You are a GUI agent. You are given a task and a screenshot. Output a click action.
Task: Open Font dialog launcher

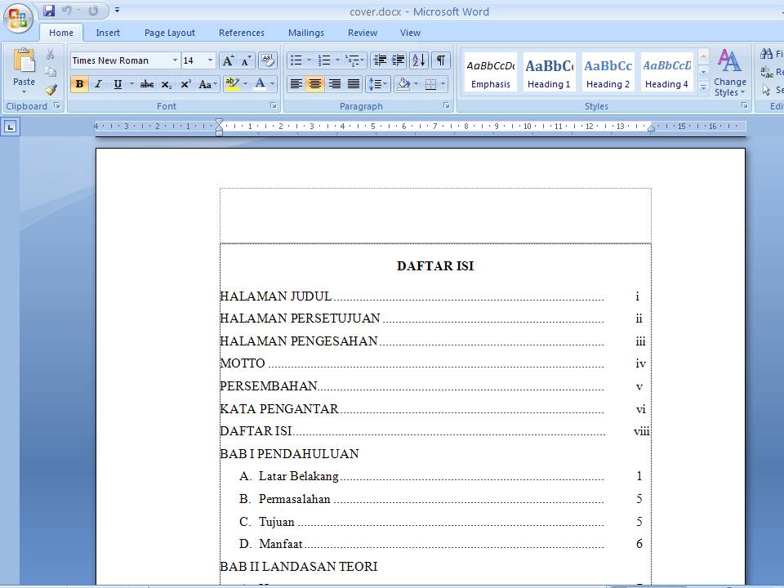coord(274,105)
